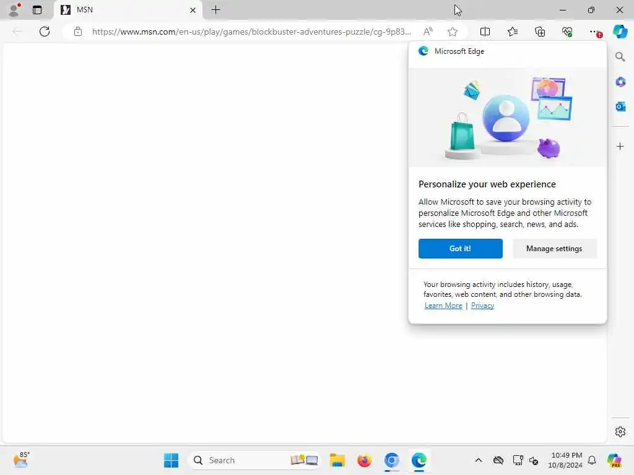Open Outlook sidebar icon
The height and width of the screenshot is (475, 634).
point(620,106)
